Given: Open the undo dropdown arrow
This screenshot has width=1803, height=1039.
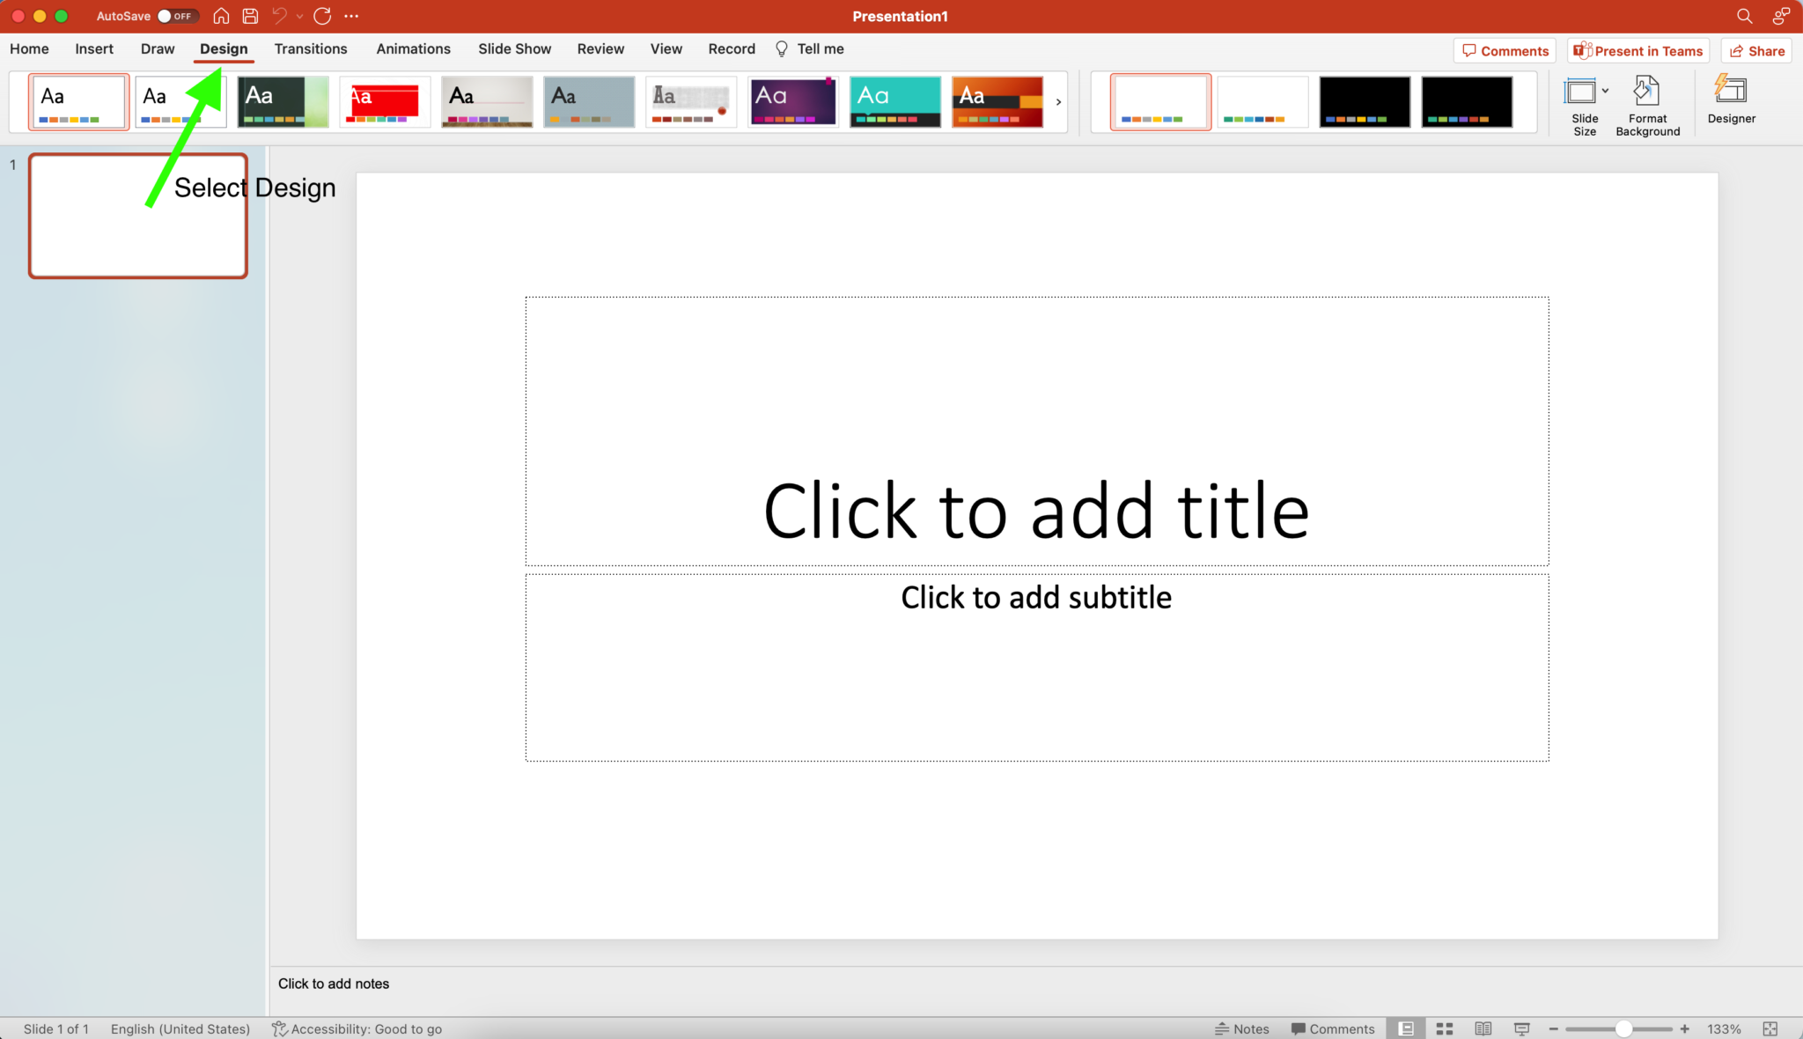Looking at the screenshot, I should coord(298,15).
